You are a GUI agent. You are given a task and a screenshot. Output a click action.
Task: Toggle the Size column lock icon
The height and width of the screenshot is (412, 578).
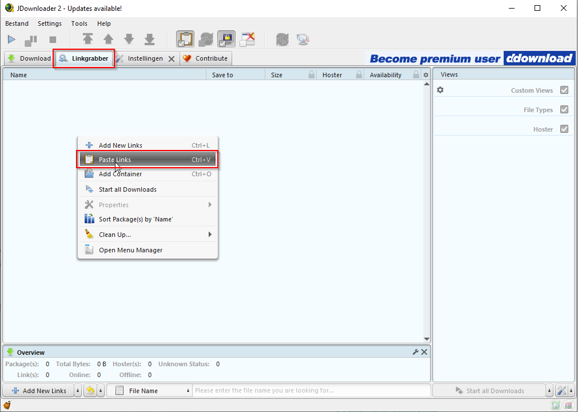pyautogui.click(x=312, y=74)
